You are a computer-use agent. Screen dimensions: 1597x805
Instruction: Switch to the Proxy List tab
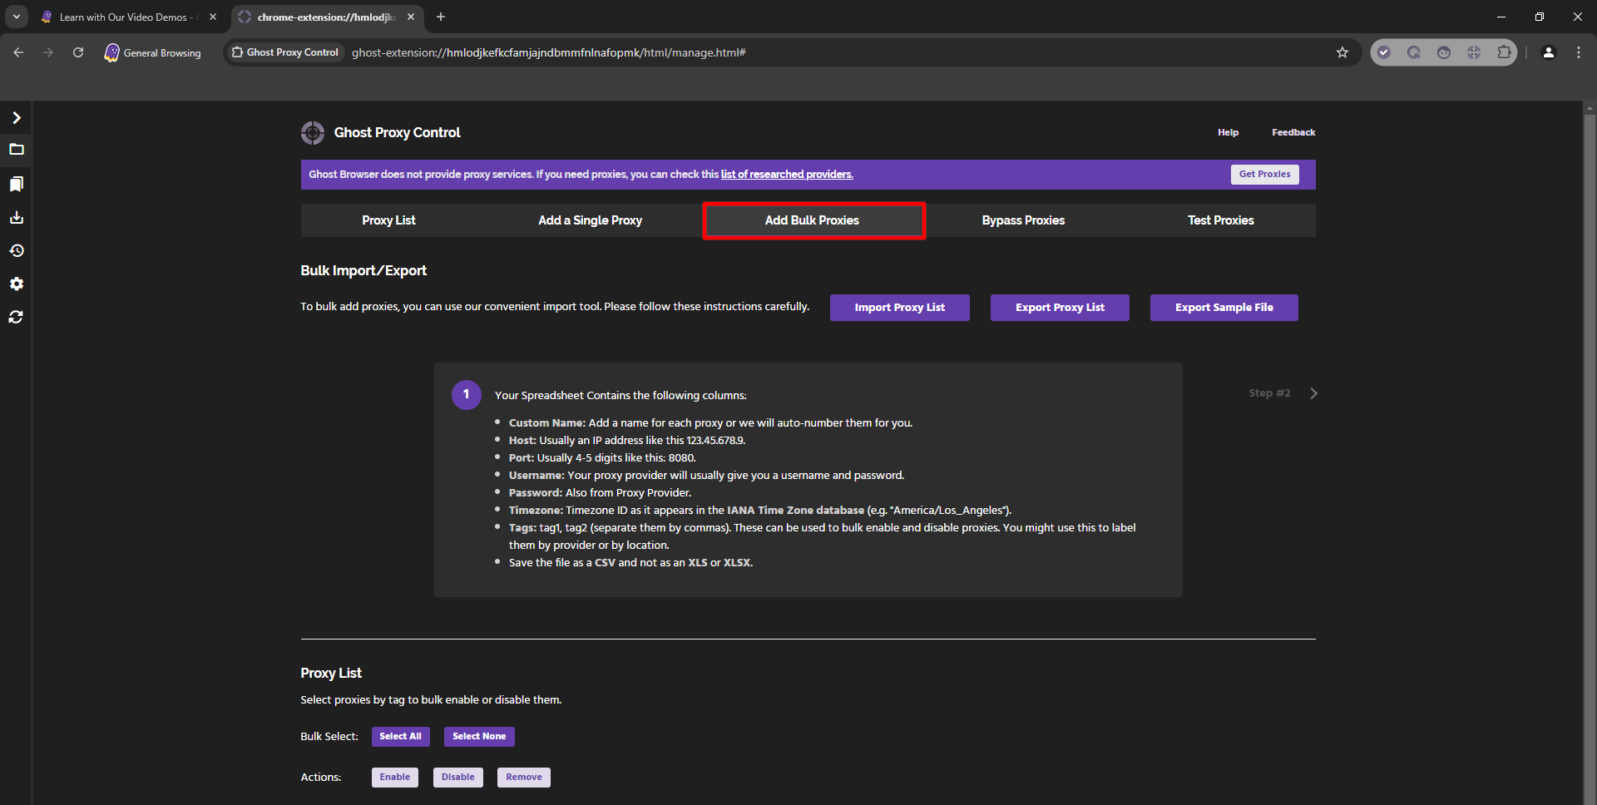(388, 220)
